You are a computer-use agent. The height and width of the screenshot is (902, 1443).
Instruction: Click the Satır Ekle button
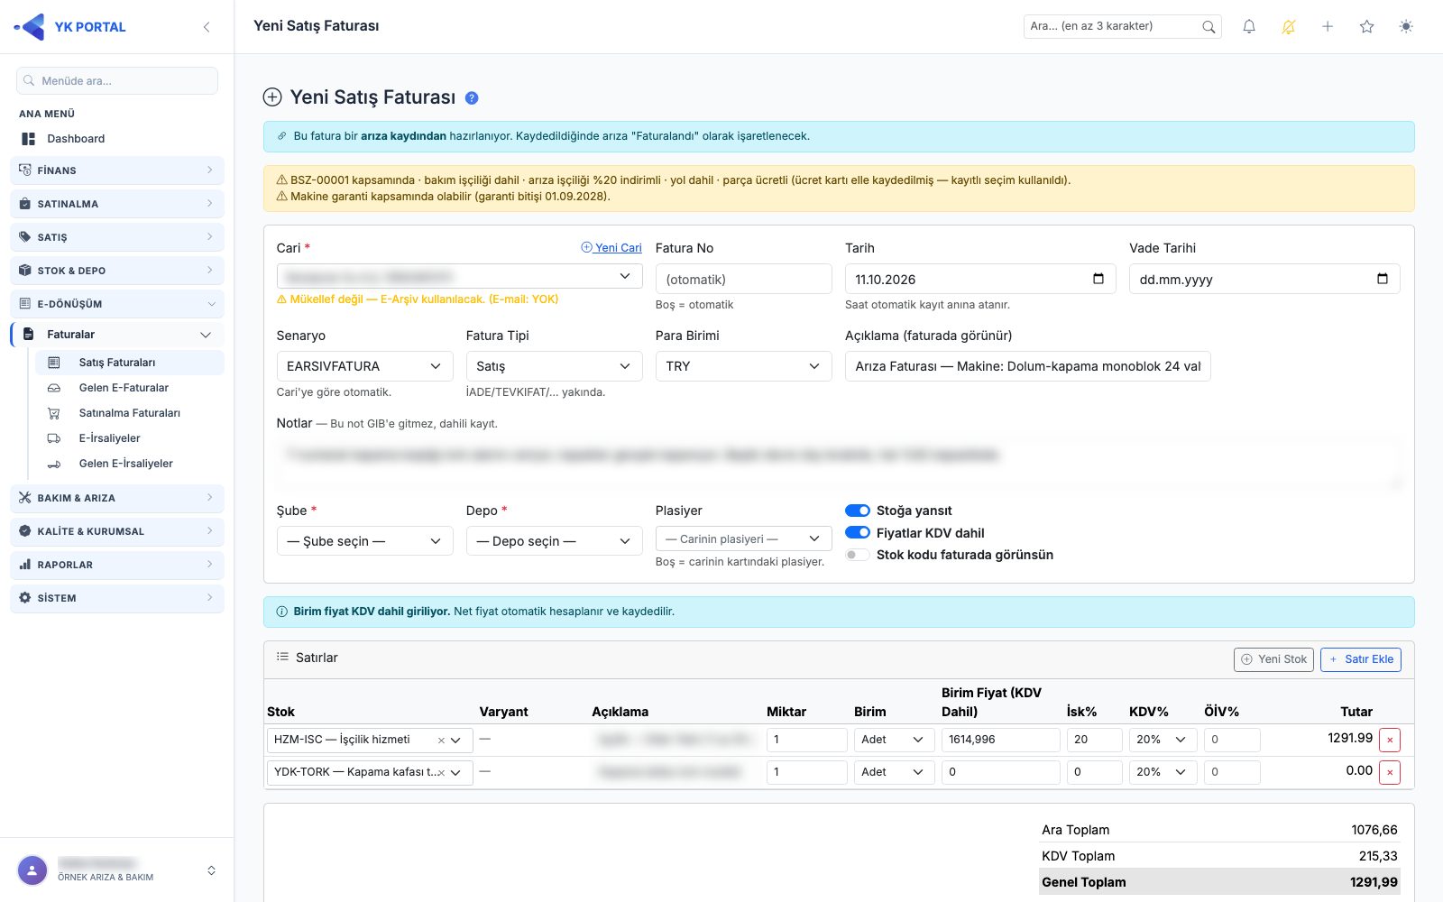click(1361, 659)
